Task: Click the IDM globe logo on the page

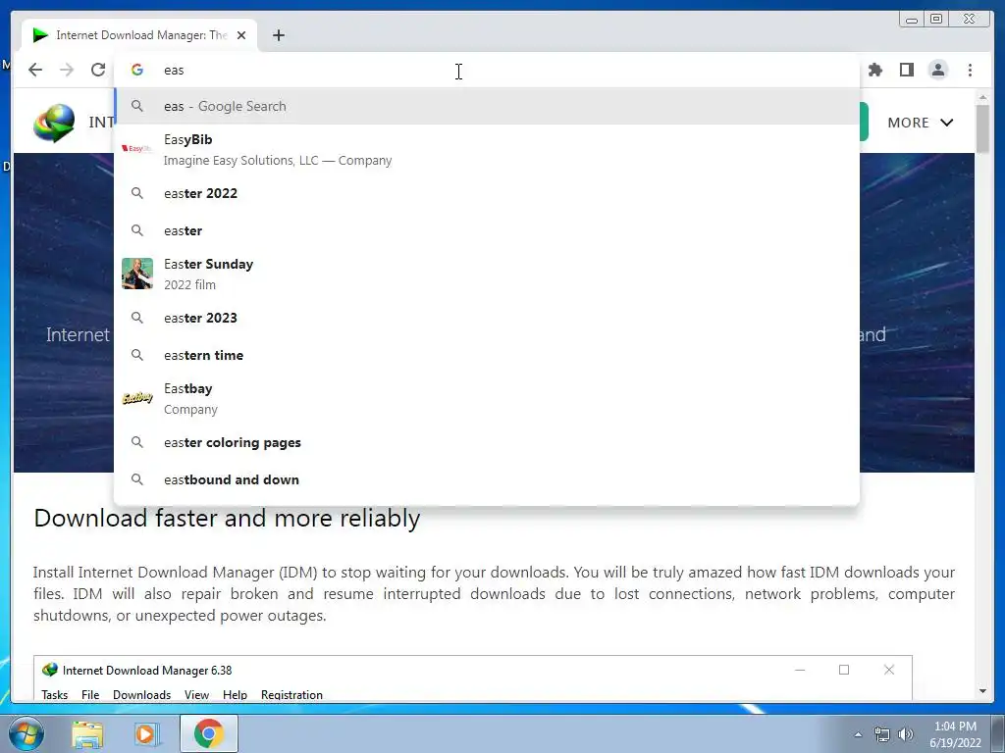Action: pos(54,123)
